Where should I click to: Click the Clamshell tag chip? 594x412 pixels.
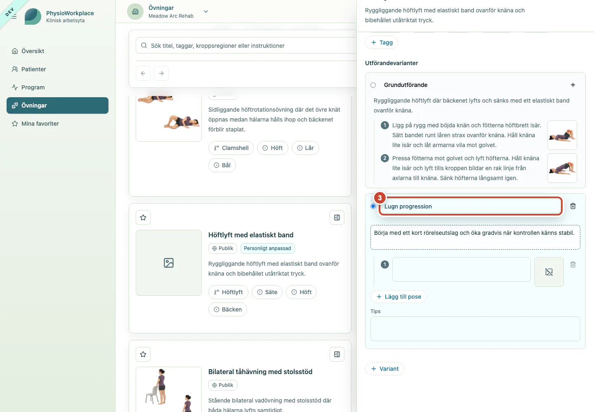pyautogui.click(x=231, y=148)
